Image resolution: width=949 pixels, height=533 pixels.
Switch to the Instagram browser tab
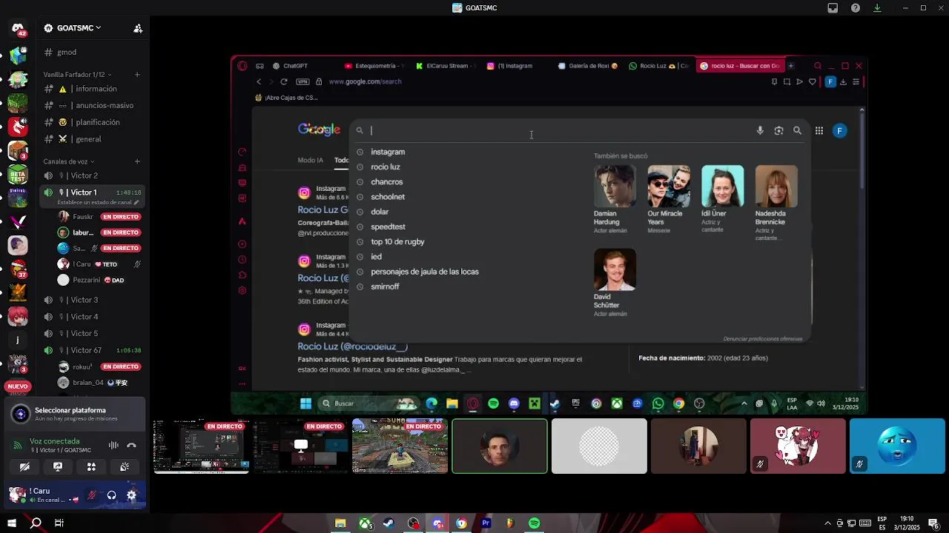point(517,66)
